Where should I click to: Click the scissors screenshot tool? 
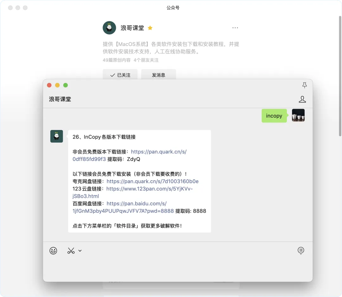(x=71, y=250)
